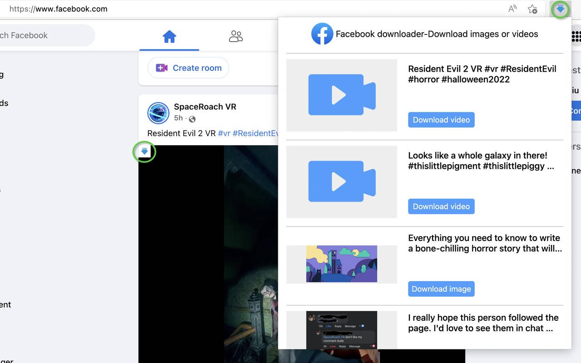Open the Facebook menu grid icon
This screenshot has width=581, height=363.
(x=576, y=36)
